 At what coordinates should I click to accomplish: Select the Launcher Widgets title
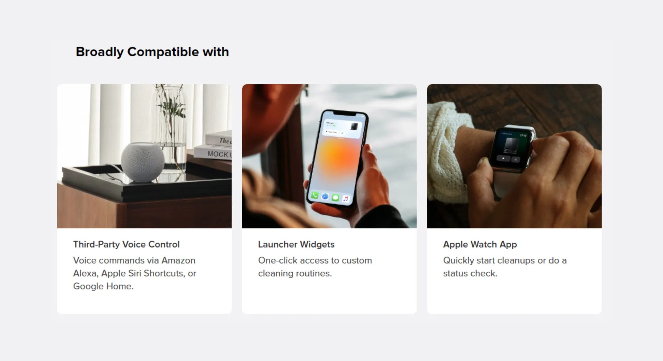[x=296, y=244]
